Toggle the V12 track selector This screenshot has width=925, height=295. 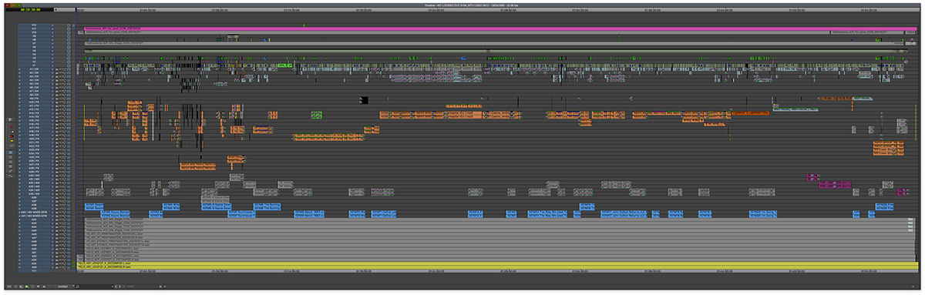35,25
